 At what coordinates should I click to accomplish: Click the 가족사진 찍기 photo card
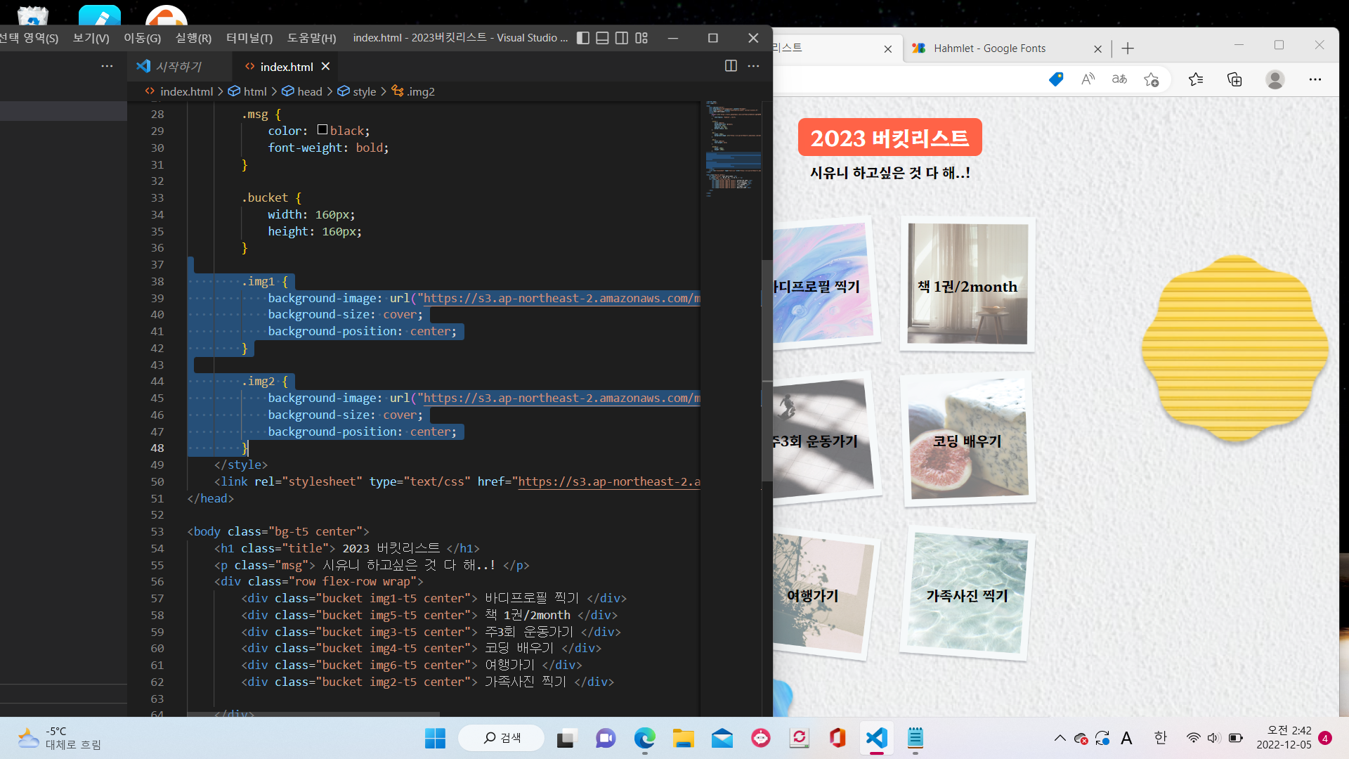pyautogui.click(x=967, y=593)
